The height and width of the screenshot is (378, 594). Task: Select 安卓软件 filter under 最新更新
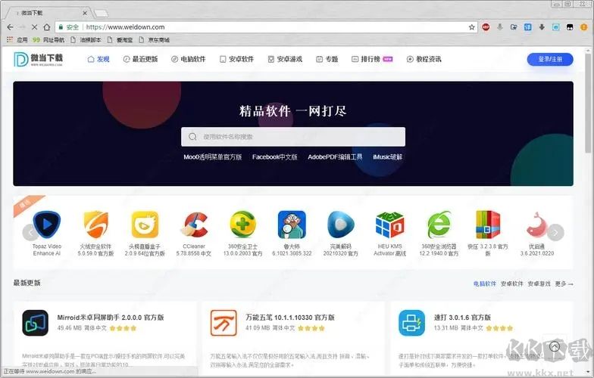pos(512,283)
